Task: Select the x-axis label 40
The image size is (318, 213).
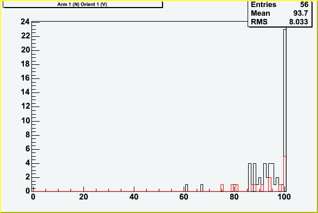Action: pyautogui.click(x=134, y=197)
